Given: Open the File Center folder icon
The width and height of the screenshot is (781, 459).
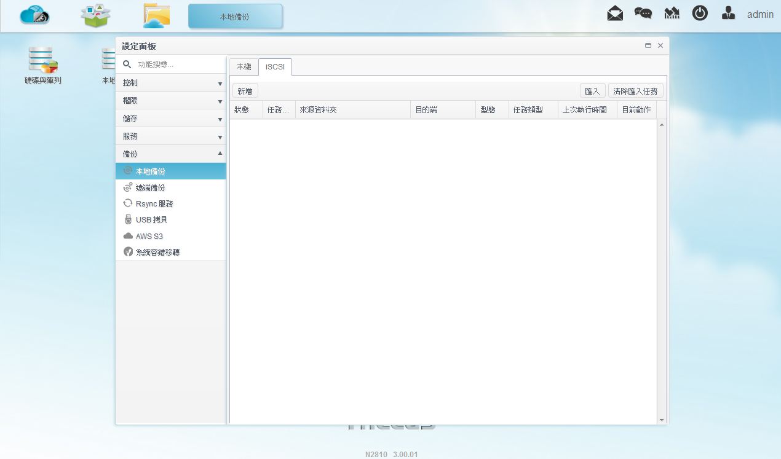Looking at the screenshot, I should point(156,15).
